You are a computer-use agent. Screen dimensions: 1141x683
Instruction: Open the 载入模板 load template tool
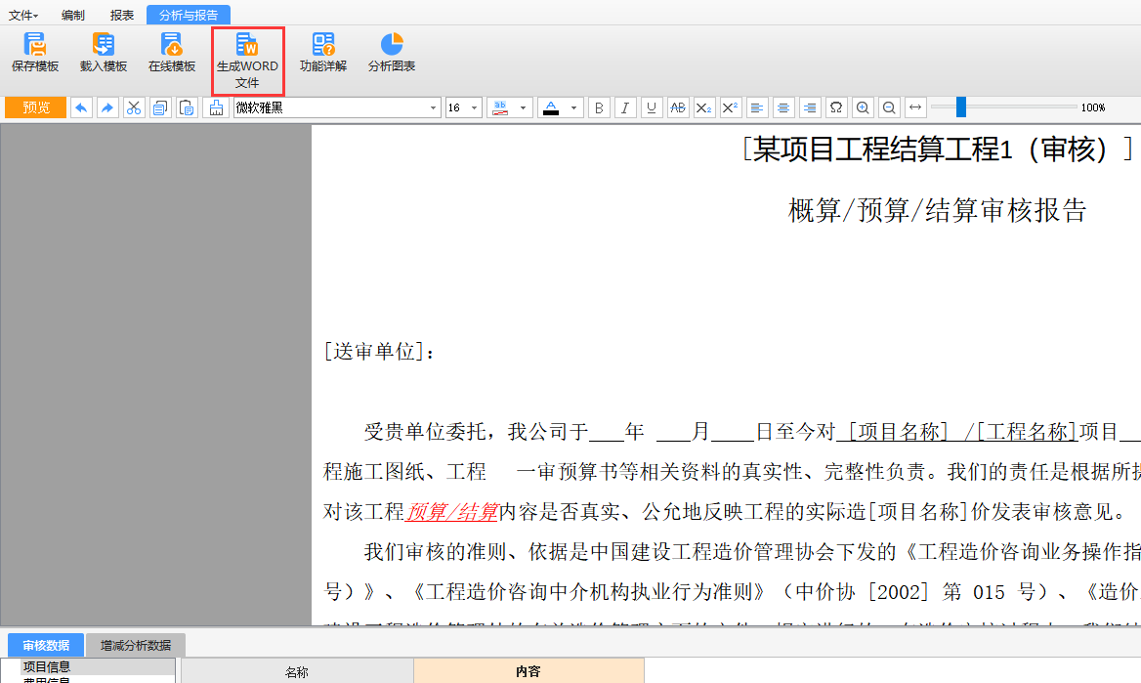click(104, 53)
